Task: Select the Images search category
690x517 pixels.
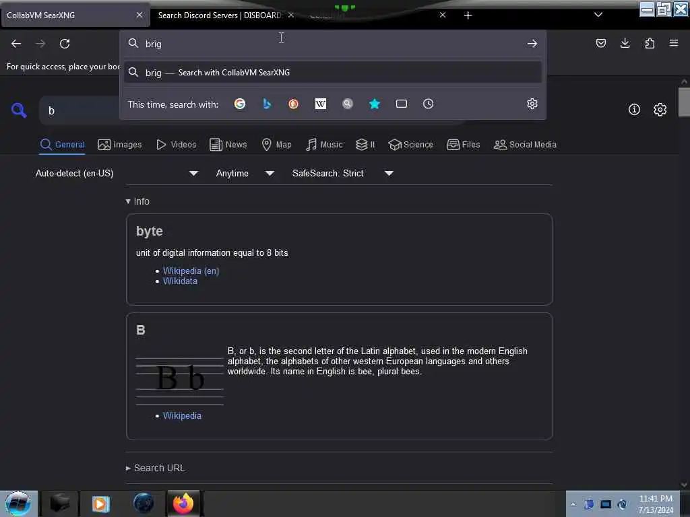Action: coord(120,145)
